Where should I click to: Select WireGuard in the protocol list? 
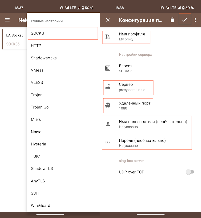(x=40, y=205)
